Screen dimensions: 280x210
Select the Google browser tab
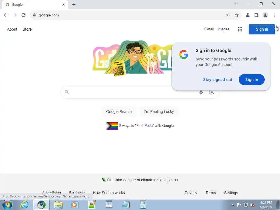coord(35,5)
